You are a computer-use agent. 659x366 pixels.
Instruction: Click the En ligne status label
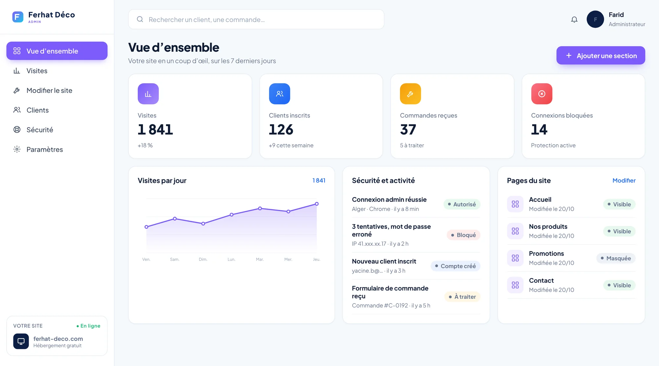pyautogui.click(x=88, y=326)
